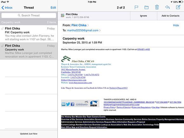This screenshot has width=184, height=138.
Task: Open Twitter@Thayer1812 link
Action: point(118,88)
